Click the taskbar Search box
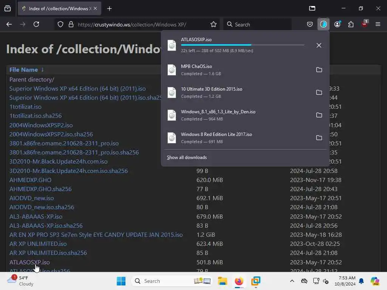The image size is (387, 290). tap(172, 281)
